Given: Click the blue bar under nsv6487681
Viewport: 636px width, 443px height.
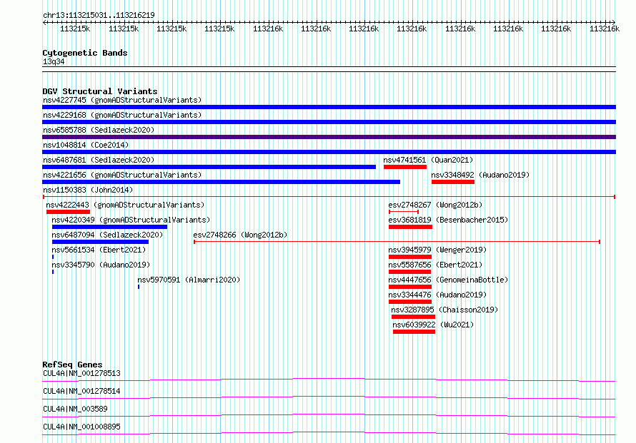Looking at the screenshot, I should click(209, 167).
